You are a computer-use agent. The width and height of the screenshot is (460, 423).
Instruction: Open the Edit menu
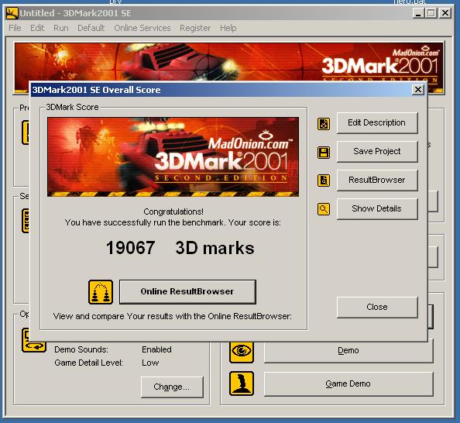pyautogui.click(x=37, y=28)
